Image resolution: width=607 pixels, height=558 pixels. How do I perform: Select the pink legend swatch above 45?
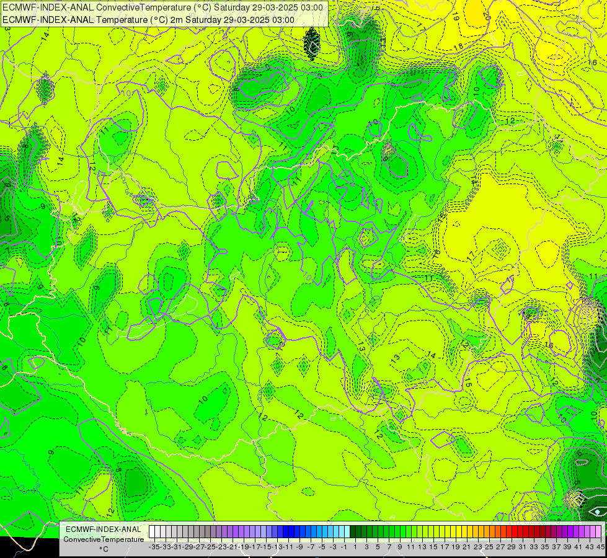[598, 531]
